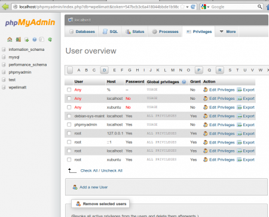Click the Log out icon in the sidebar
Image resolution: width=269 pixels, height=217 pixels.
[x=19, y=39]
